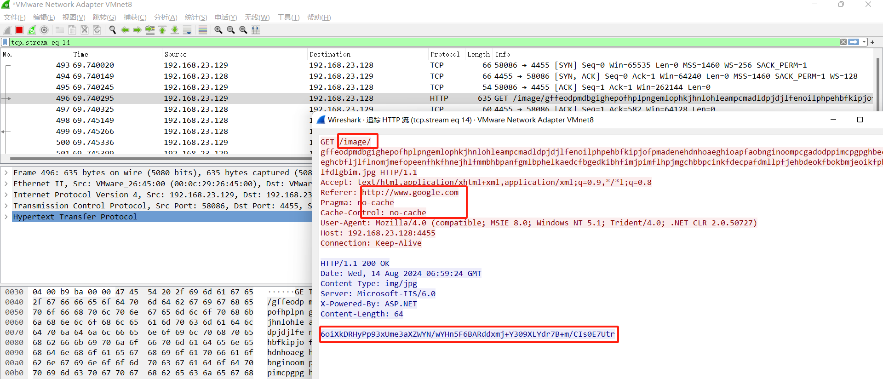Open the 统计(S) menu
This screenshot has height=379, width=883.
point(196,17)
